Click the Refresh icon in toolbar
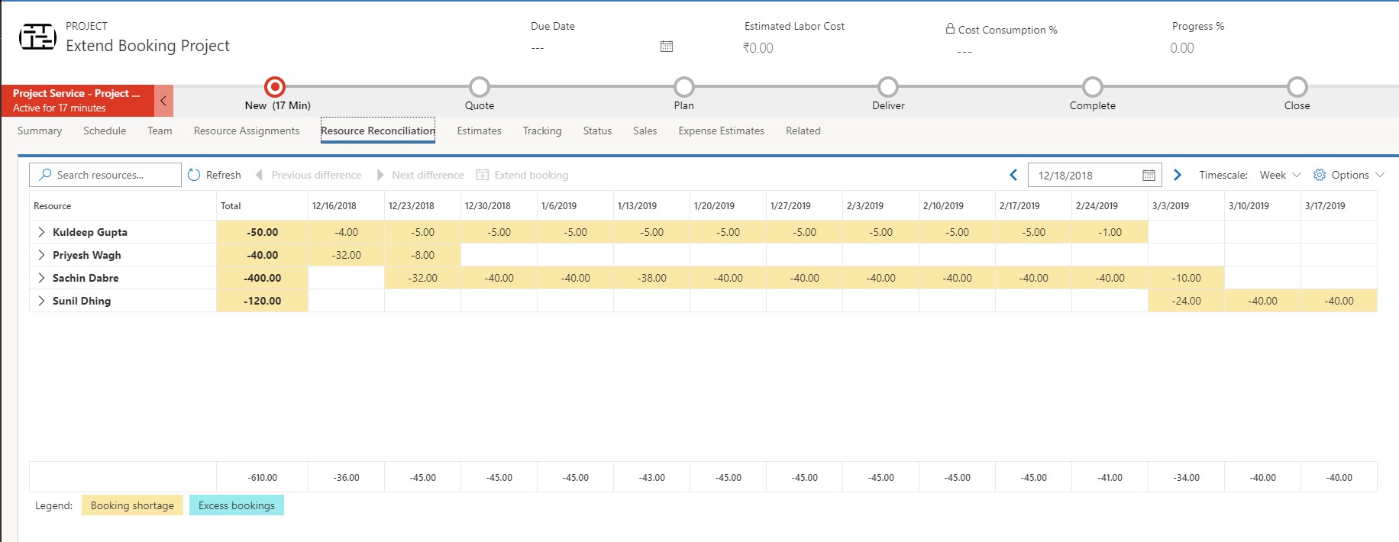This screenshot has width=1399, height=542. pyautogui.click(x=194, y=175)
